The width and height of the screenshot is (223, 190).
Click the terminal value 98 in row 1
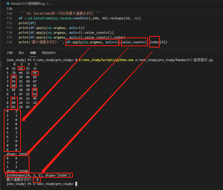tap(35, 73)
